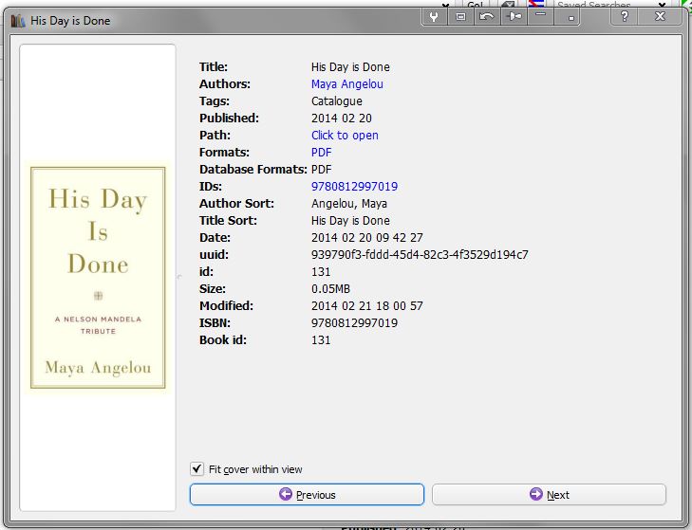Open the PDF format link
This screenshot has height=530, width=692.
(x=321, y=153)
